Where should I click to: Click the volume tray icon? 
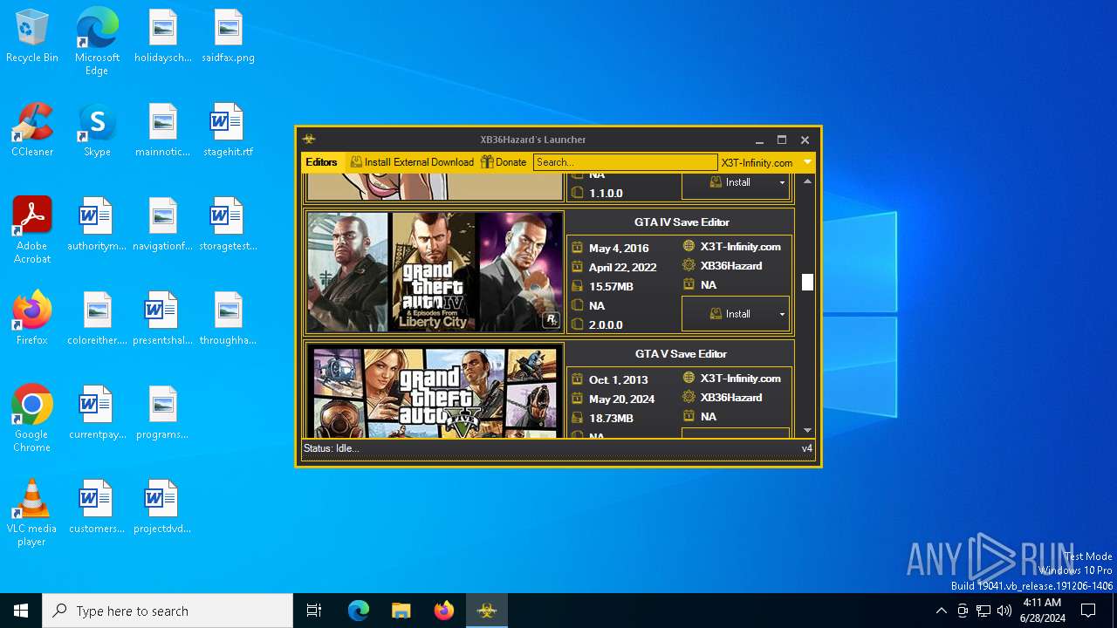coord(1004,611)
